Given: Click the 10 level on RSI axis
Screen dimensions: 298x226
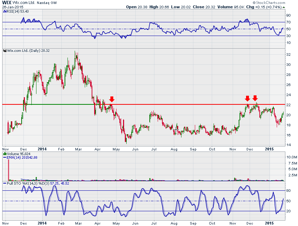Looking at the screenshot, I should point(289,43).
